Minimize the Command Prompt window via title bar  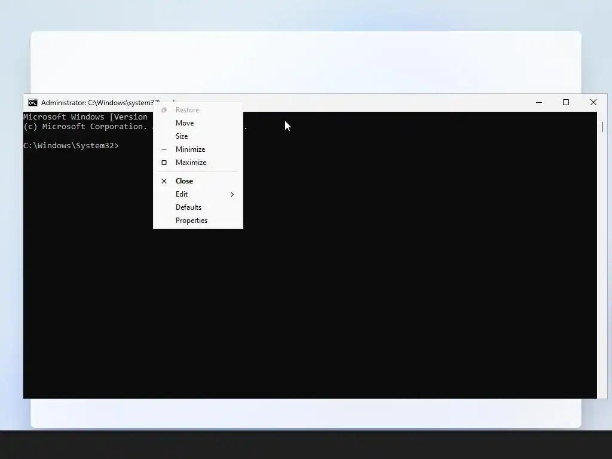pyautogui.click(x=539, y=103)
